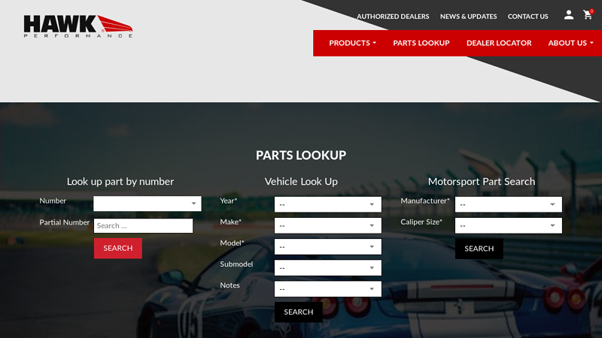Click the Partial Number search field
The width and height of the screenshot is (602, 338).
tap(143, 225)
